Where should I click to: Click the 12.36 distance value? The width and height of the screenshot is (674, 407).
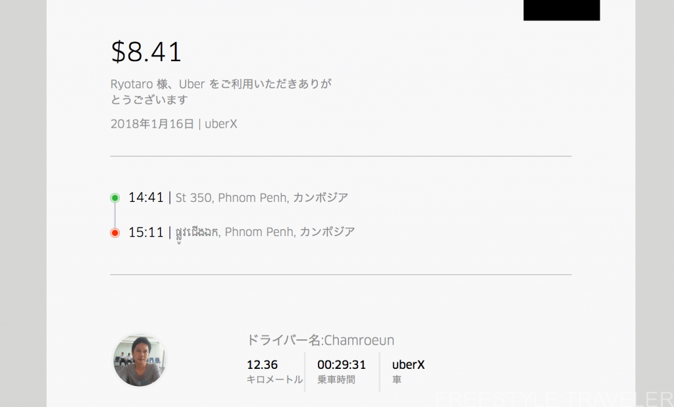click(262, 365)
